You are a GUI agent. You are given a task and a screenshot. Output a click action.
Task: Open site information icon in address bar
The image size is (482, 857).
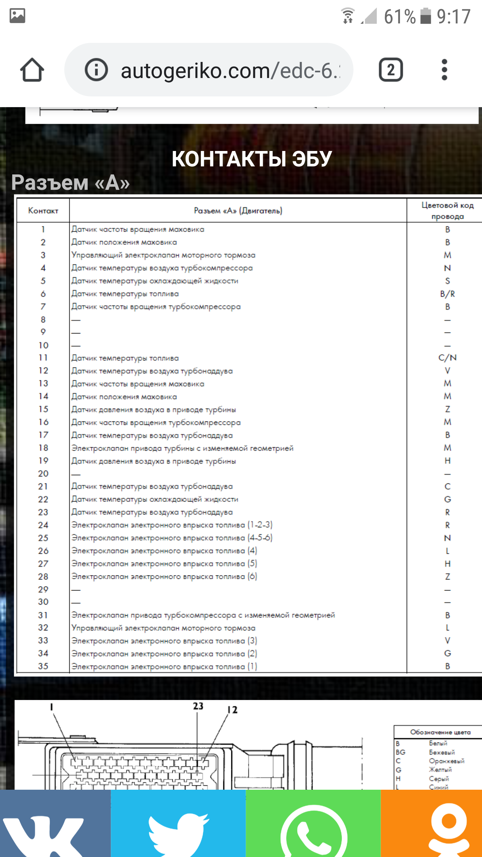tap(96, 70)
